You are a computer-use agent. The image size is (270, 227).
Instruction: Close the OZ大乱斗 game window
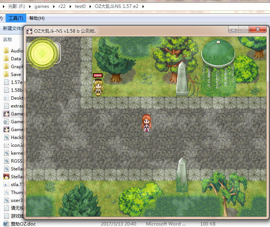[x=258, y=30]
